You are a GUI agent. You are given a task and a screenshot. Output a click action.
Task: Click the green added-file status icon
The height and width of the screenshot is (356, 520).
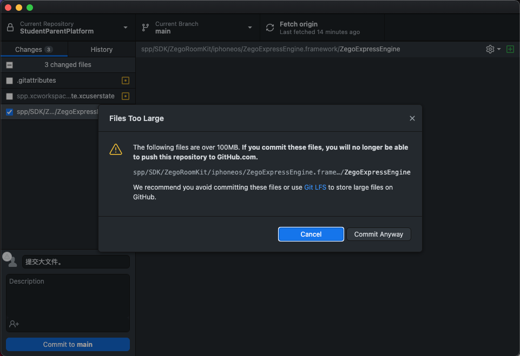click(509, 49)
